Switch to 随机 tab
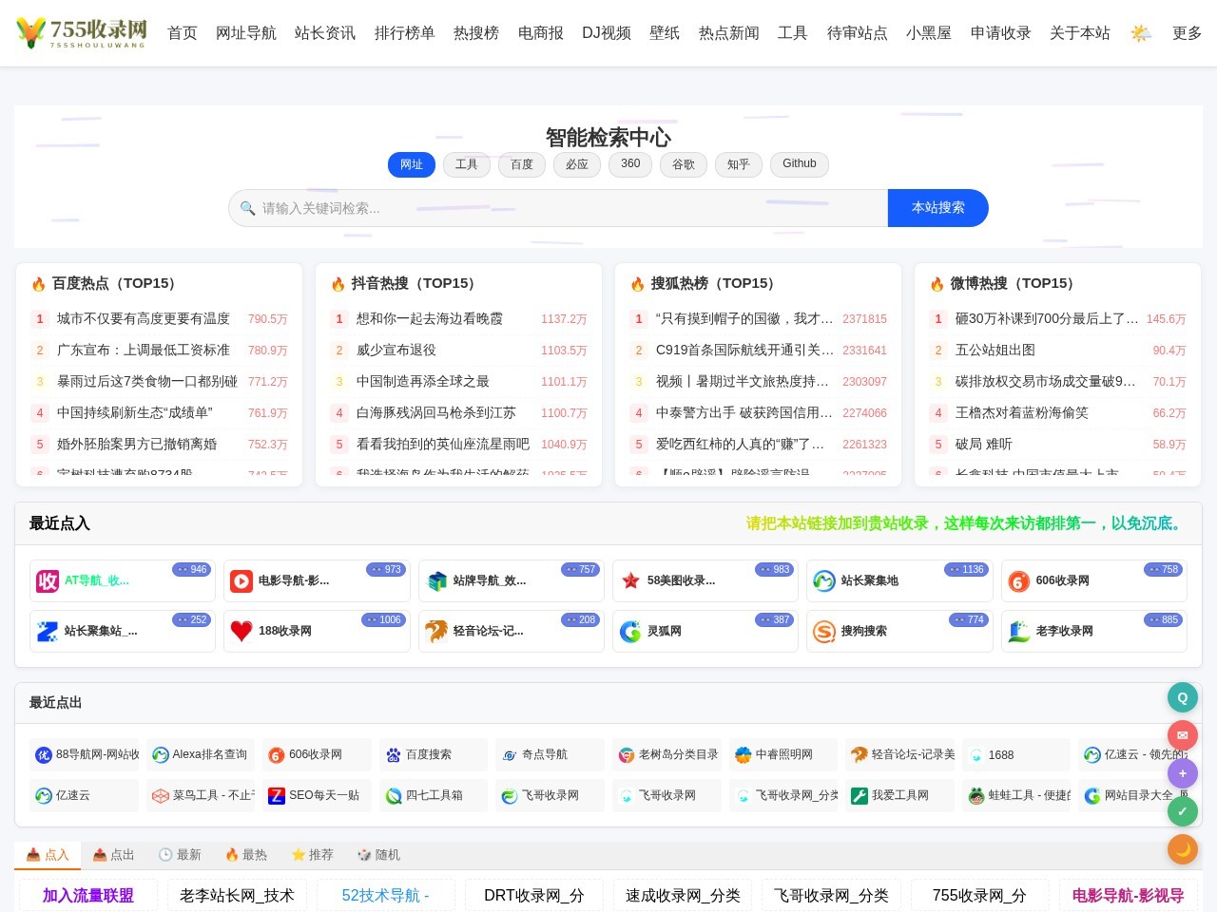The image size is (1217, 912). pyautogui.click(x=378, y=855)
